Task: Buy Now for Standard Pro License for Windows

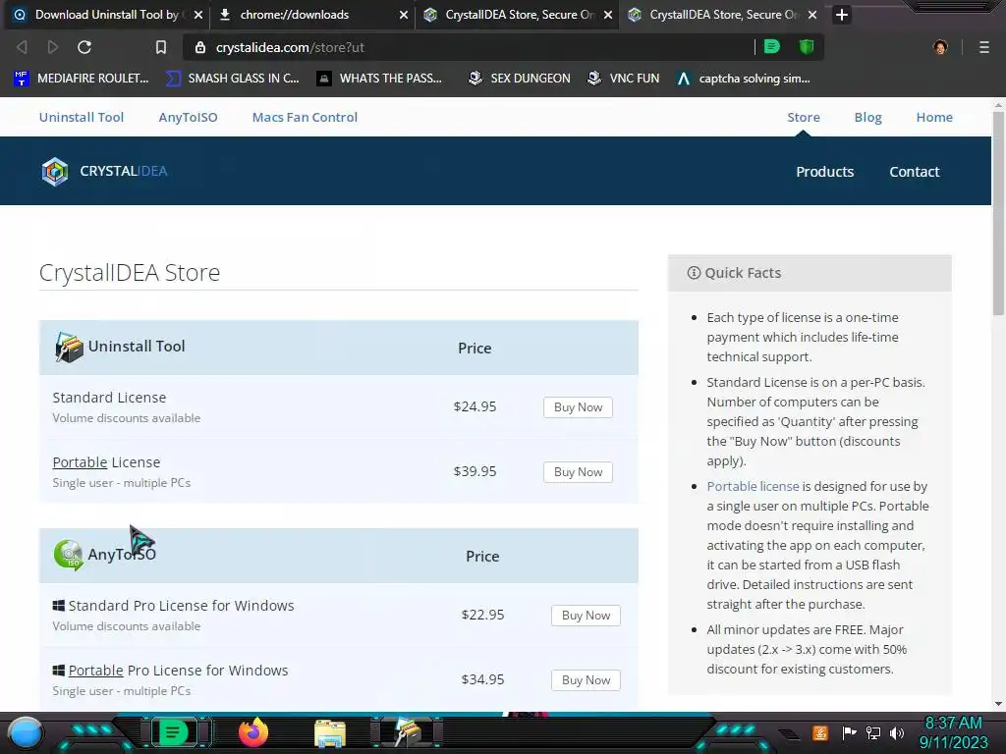Action: pyautogui.click(x=586, y=616)
